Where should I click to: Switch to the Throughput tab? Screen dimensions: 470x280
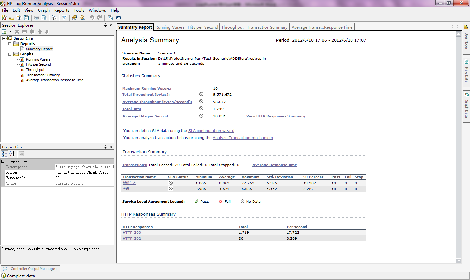click(232, 27)
